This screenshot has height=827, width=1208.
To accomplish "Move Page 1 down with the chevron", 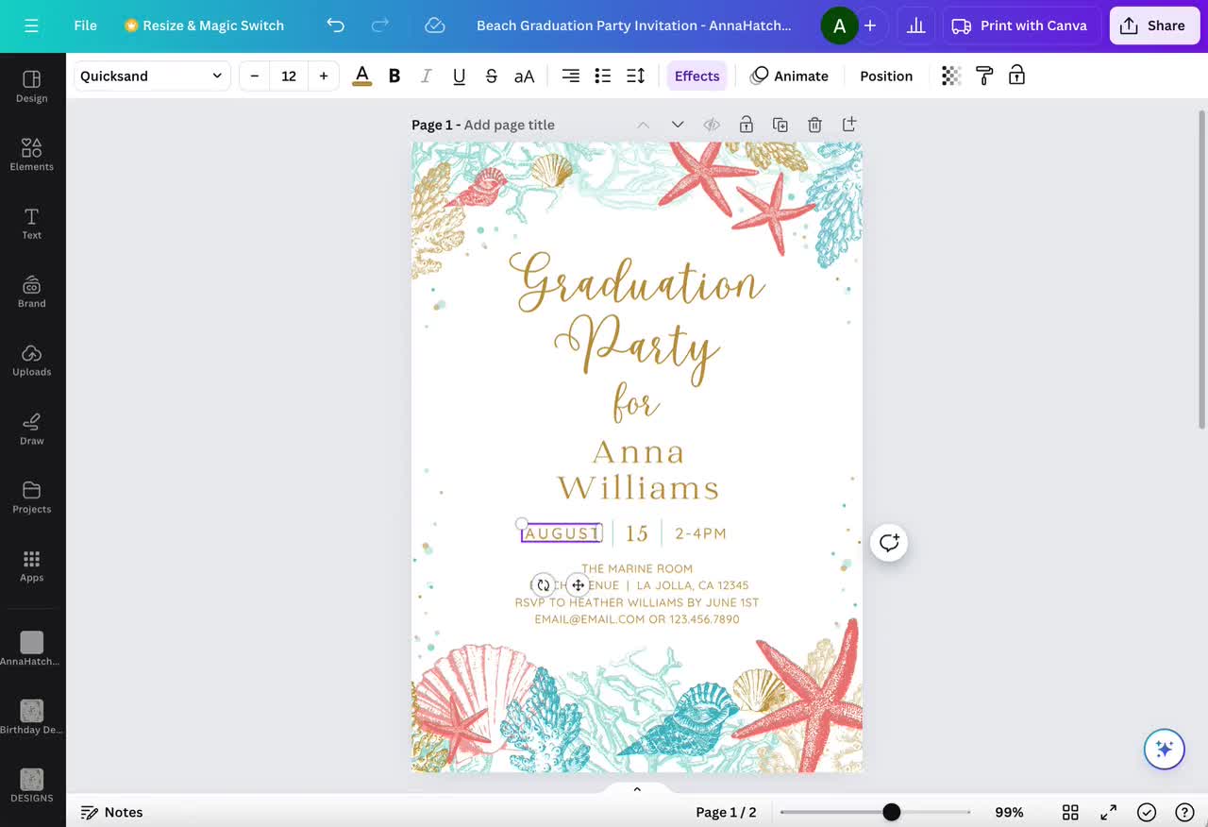I will (677, 124).
